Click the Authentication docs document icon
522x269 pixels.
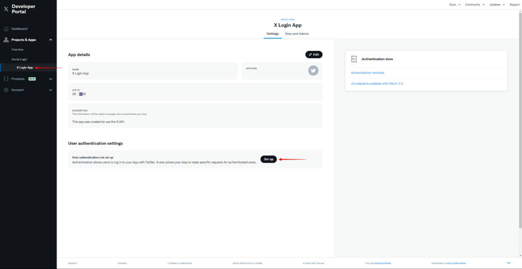click(354, 58)
